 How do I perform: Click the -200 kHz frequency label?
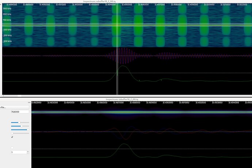coord(7,36)
